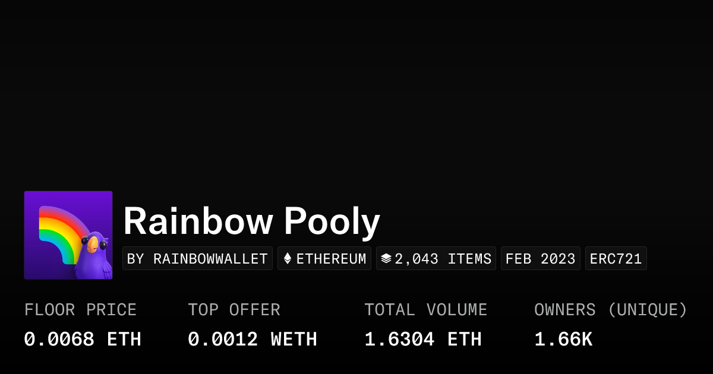Image resolution: width=713 pixels, height=374 pixels.
Task: Click the TOTAL VOLUME label
Action: (425, 310)
